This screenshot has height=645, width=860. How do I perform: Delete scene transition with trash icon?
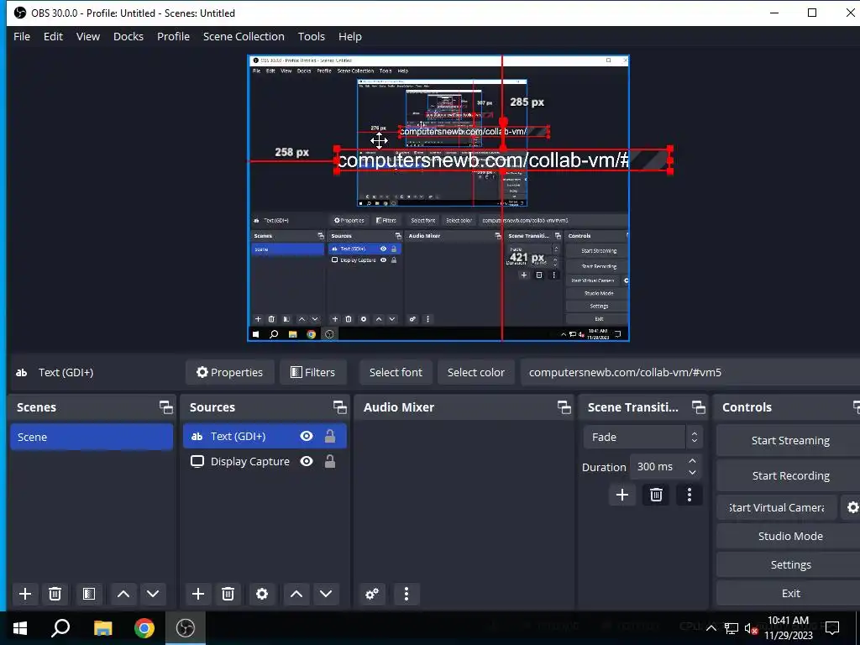[x=656, y=495]
